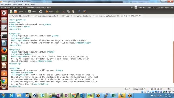The height and width of the screenshot is (98, 174).
Task: Toggle the INS insert mode indicator
Action: (x=169, y=89)
